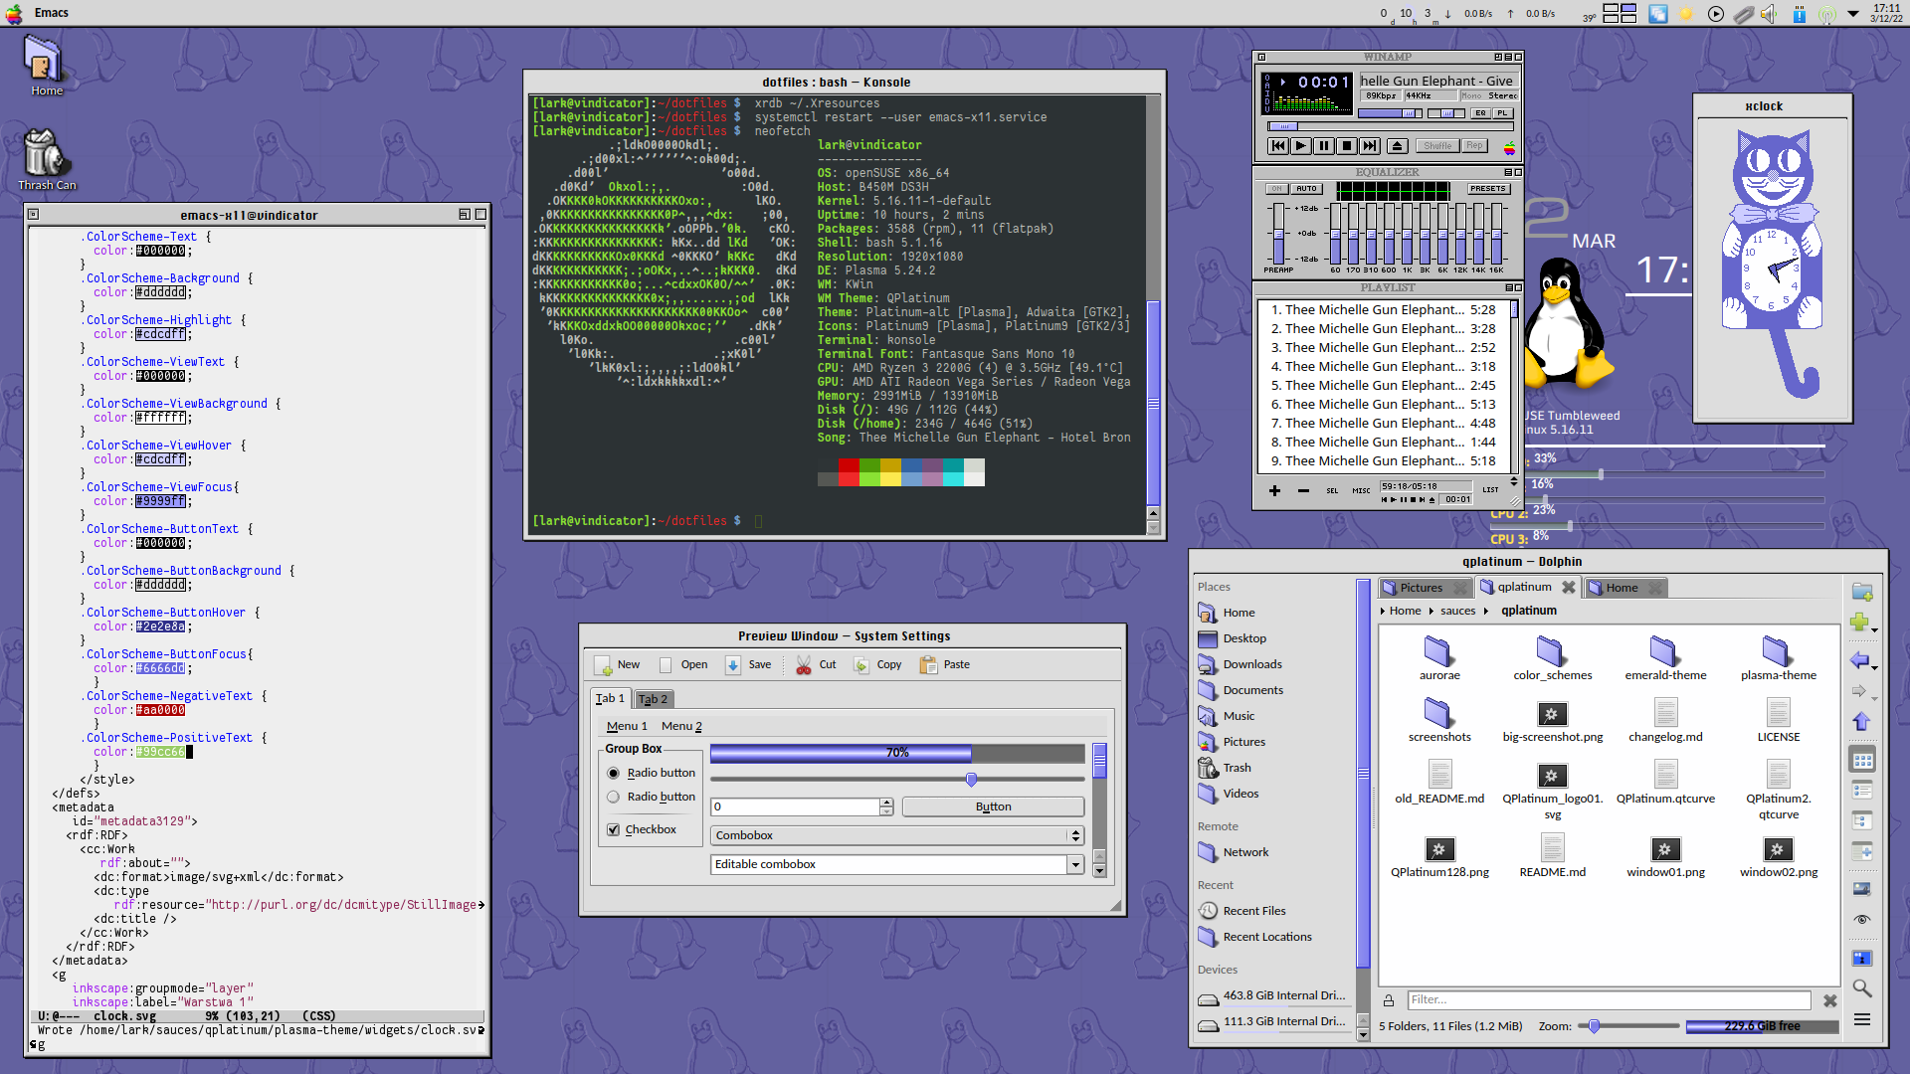Click the Winamp volume slider
Viewport: 1910px width, 1074px height.
tap(1390, 113)
